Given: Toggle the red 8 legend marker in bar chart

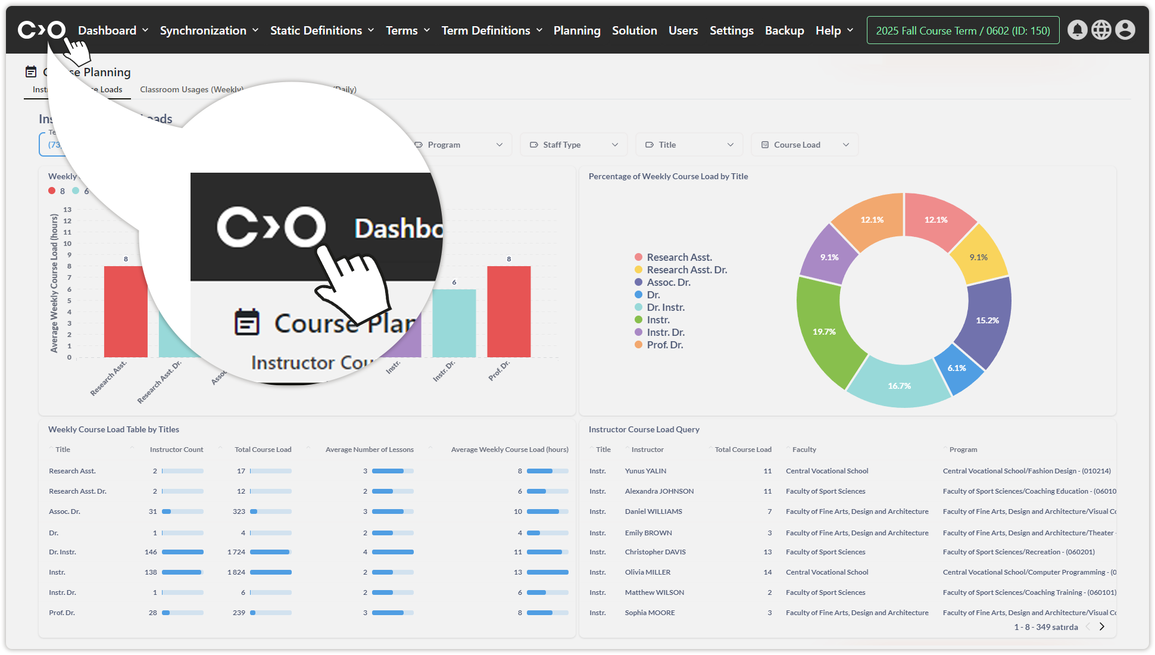Looking at the screenshot, I should 52,191.
